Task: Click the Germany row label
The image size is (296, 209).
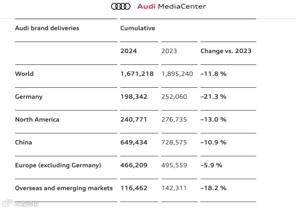Action: (29, 97)
